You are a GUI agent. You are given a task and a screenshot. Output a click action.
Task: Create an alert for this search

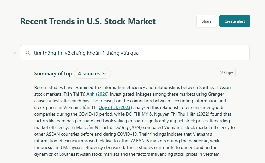point(235,21)
